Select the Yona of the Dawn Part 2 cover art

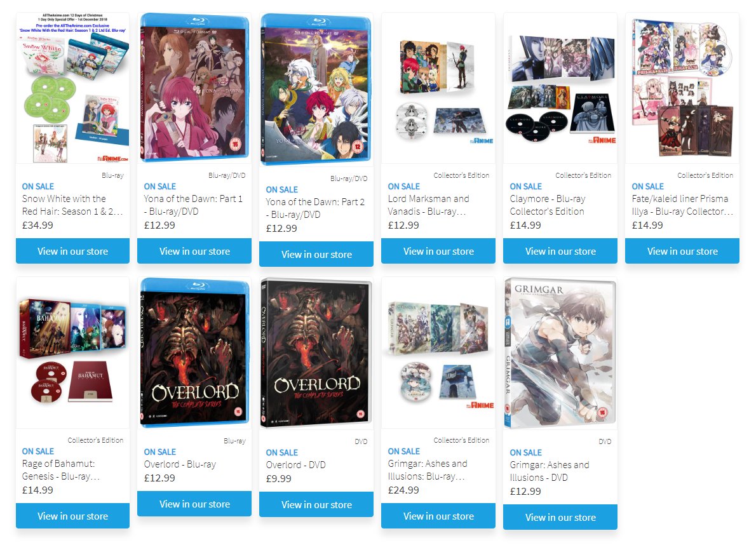point(316,90)
